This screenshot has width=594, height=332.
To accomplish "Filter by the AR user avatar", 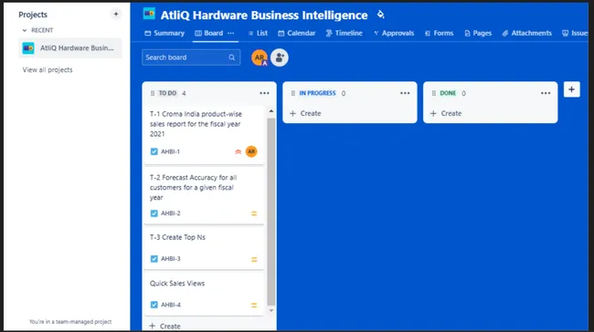I will tap(260, 57).
